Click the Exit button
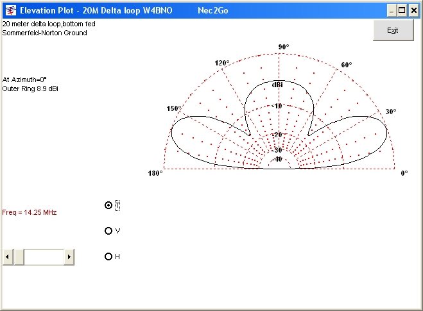The height and width of the screenshot is (311, 423). click(393, 30)
